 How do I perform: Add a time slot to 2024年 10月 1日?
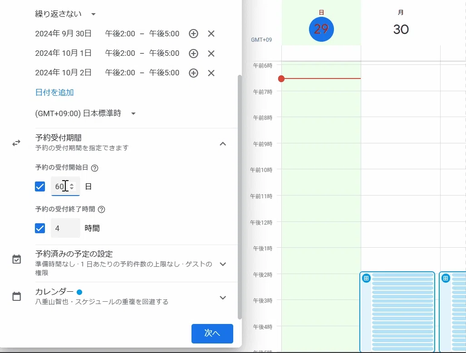[193, 54]
